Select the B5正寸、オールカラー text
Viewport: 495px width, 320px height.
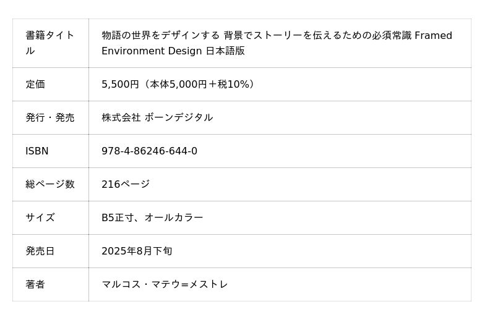click(152, 217)
